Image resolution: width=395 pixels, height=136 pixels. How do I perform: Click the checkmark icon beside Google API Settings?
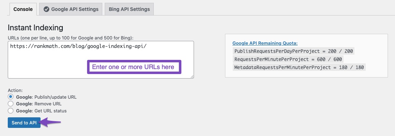pos(46,9)
